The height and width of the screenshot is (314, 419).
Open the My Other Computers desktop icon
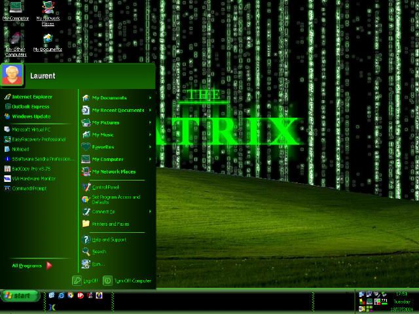click(16, 44)
